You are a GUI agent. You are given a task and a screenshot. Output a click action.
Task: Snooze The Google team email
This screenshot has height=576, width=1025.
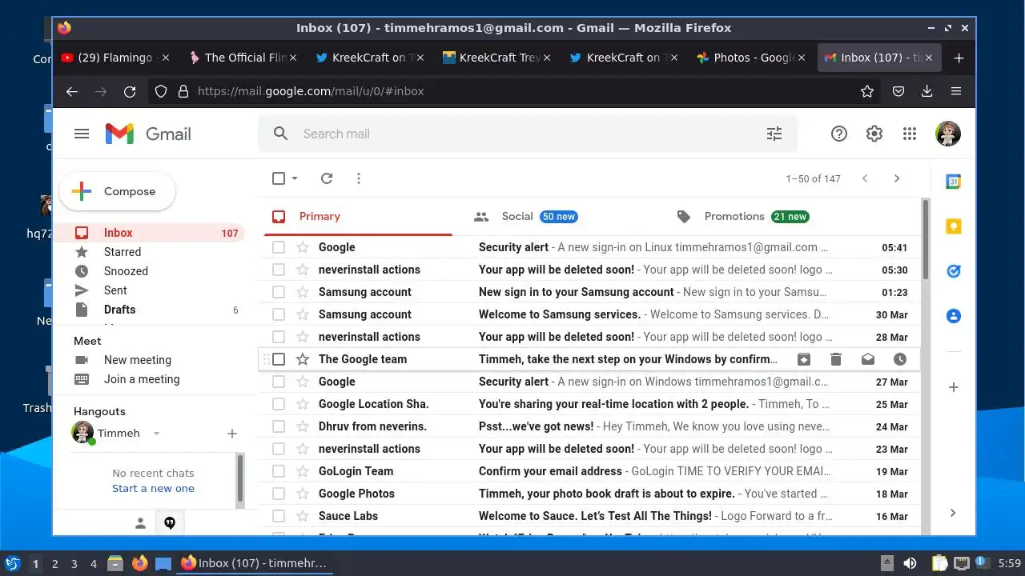(x=899, y=359)
